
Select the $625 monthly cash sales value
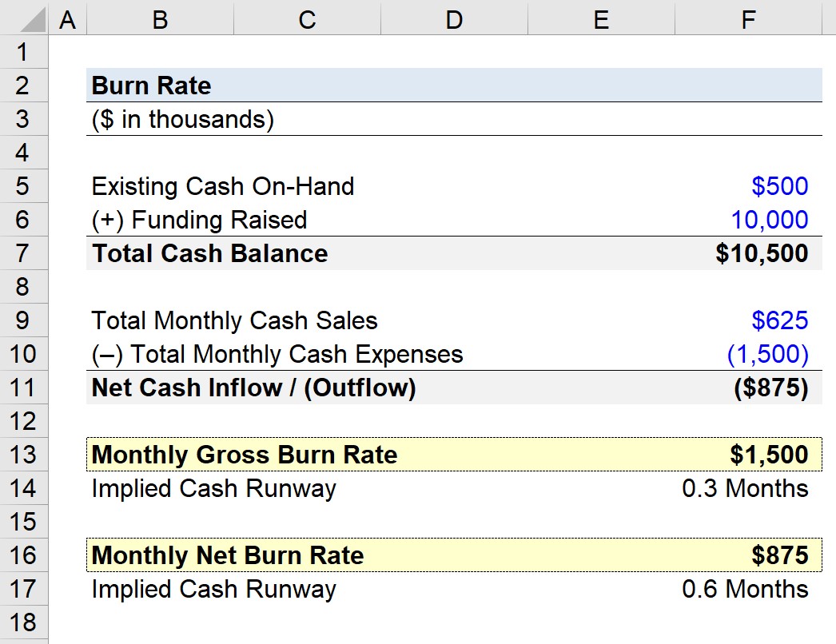click(779, 320)
